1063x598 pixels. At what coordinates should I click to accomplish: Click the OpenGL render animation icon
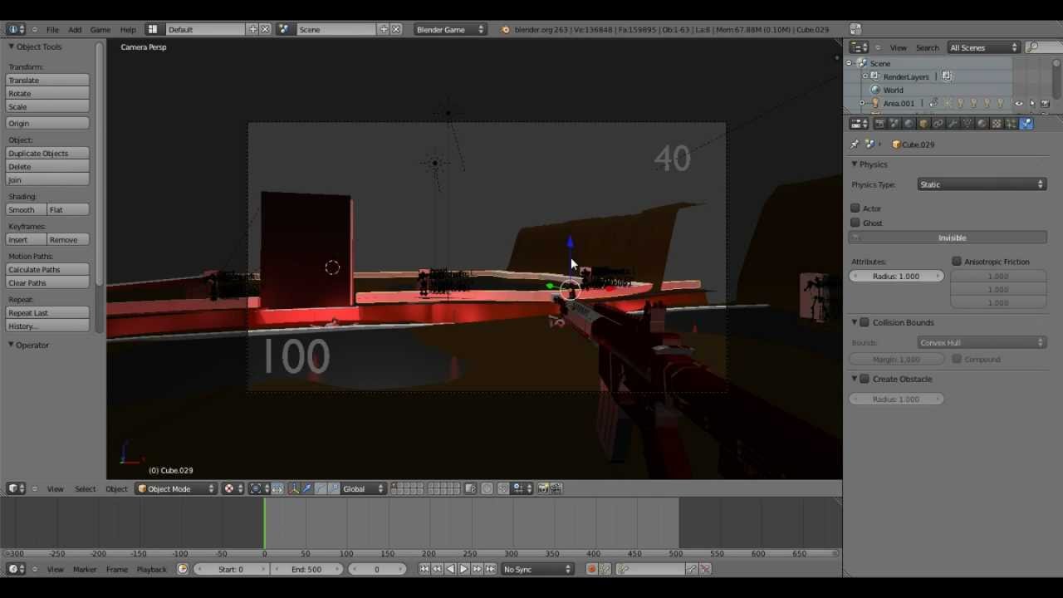[x=556, y=488]
